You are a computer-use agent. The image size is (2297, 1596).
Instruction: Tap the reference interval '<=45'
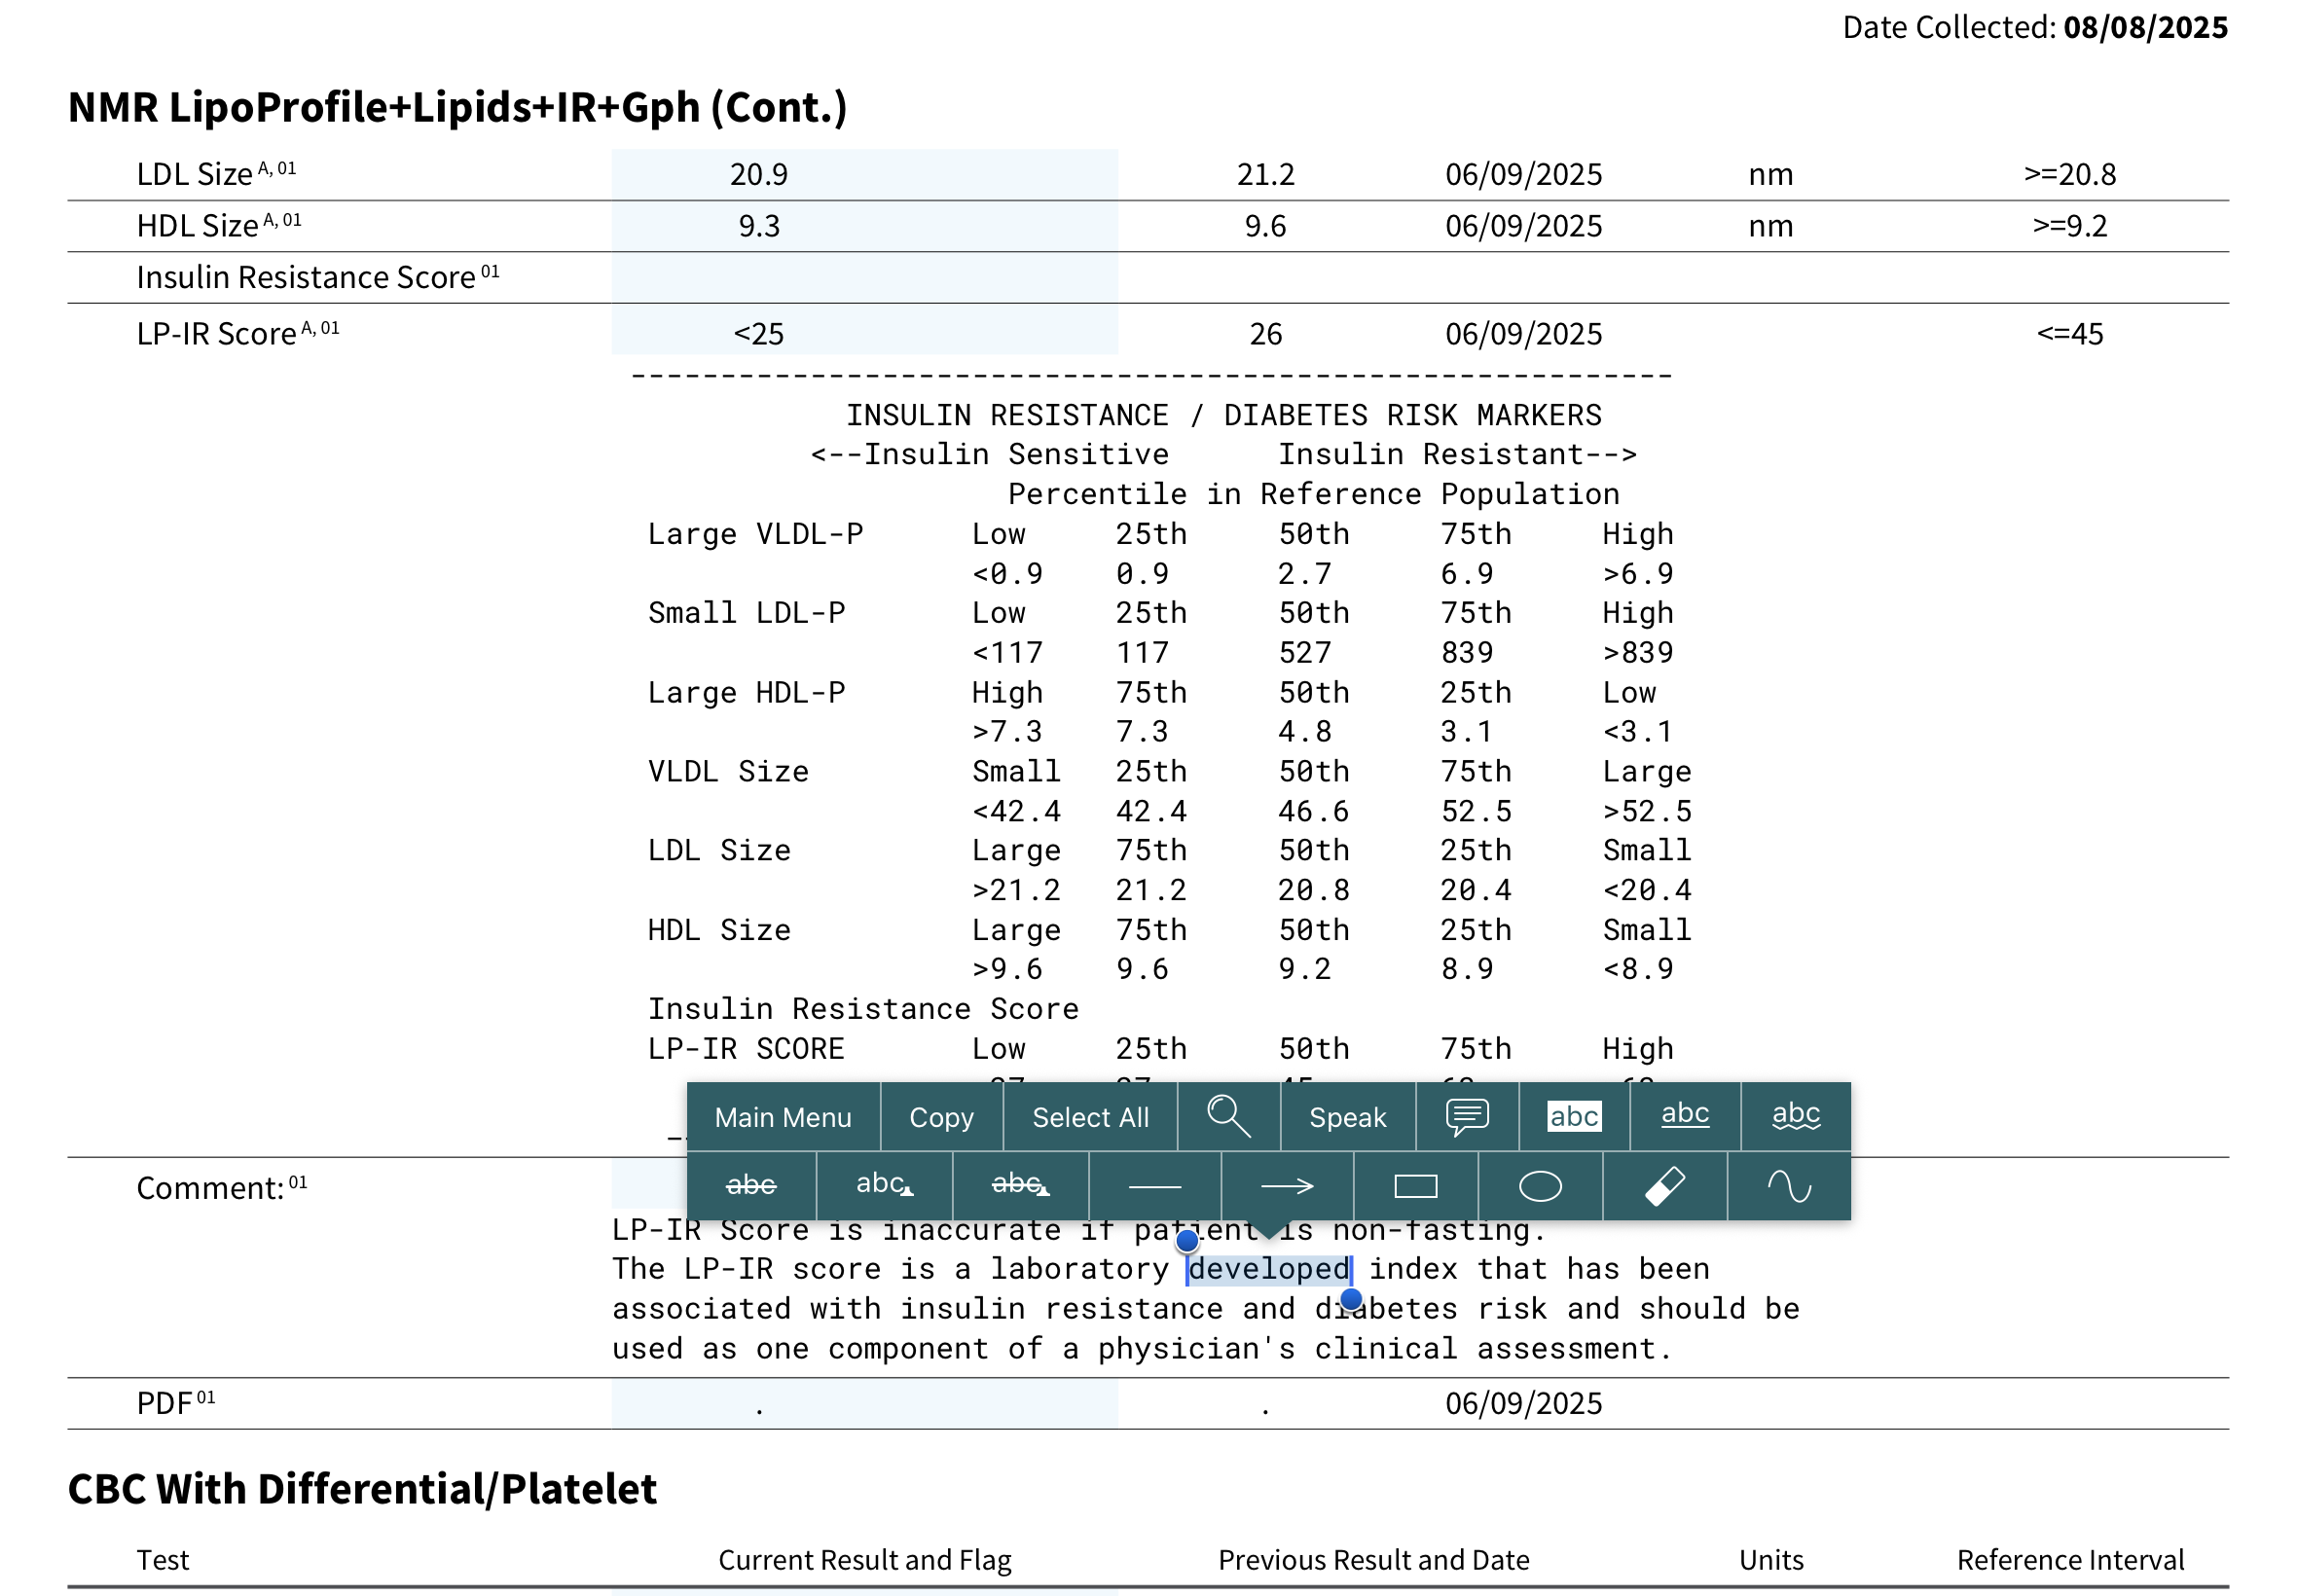pos(2069,334)
